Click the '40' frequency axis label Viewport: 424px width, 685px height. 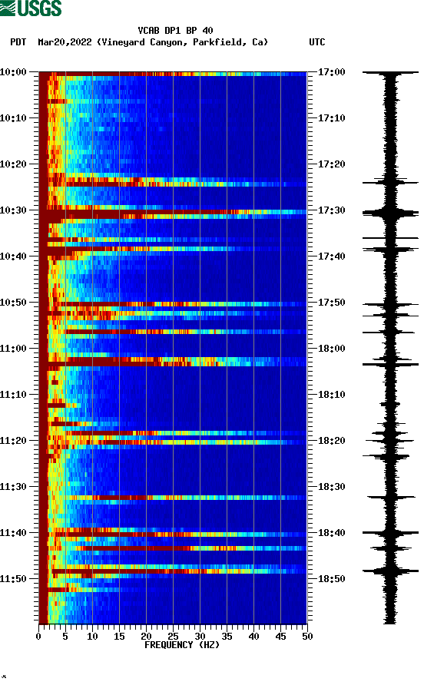253,637
